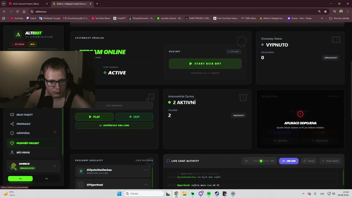Screen dimensions: 352x198
Task: Open Celá Historie link
Action: 144,160
